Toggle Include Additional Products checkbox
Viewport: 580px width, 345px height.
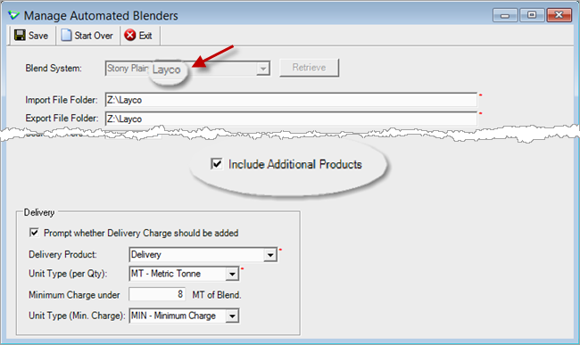[x=217, y=164]
